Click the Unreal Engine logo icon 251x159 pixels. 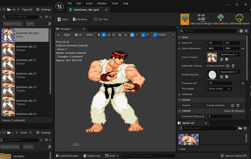59,7
